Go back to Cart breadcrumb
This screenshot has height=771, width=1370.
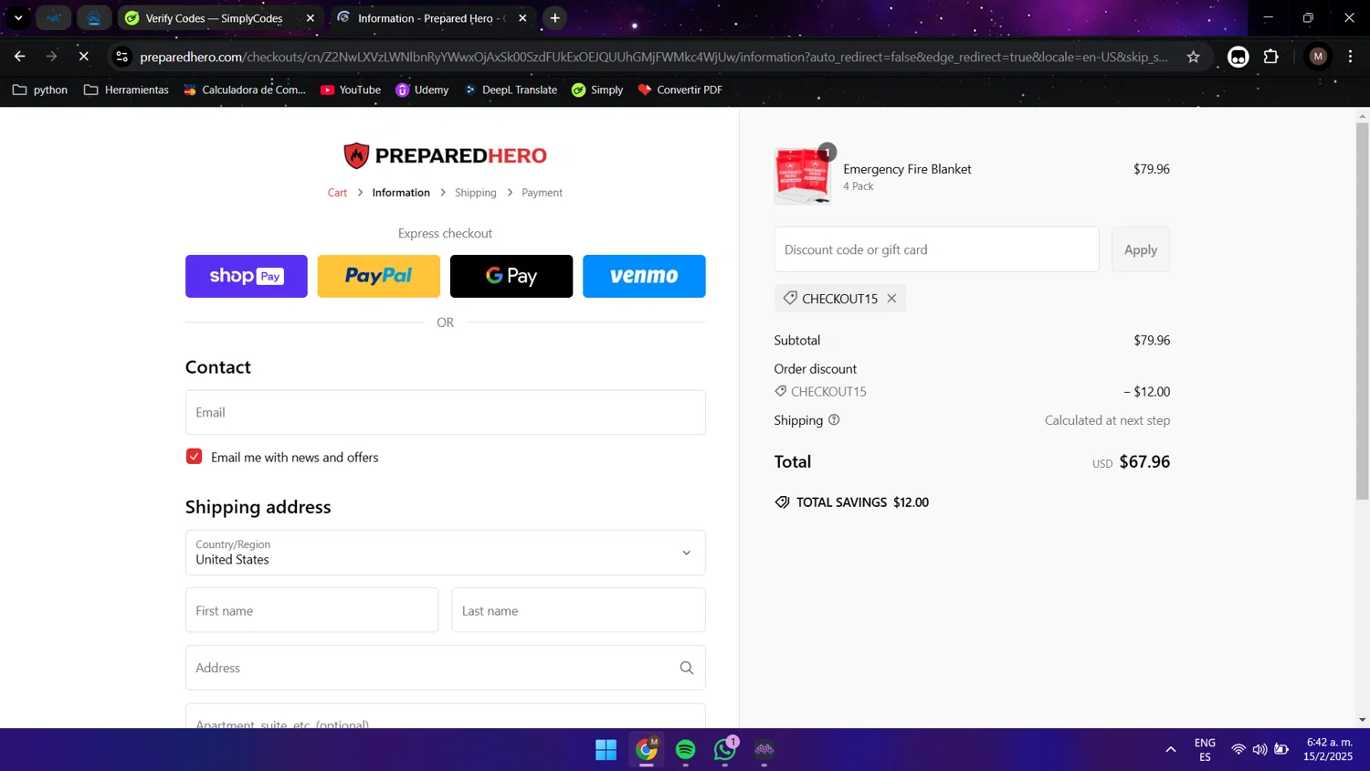tap(337, 193)
